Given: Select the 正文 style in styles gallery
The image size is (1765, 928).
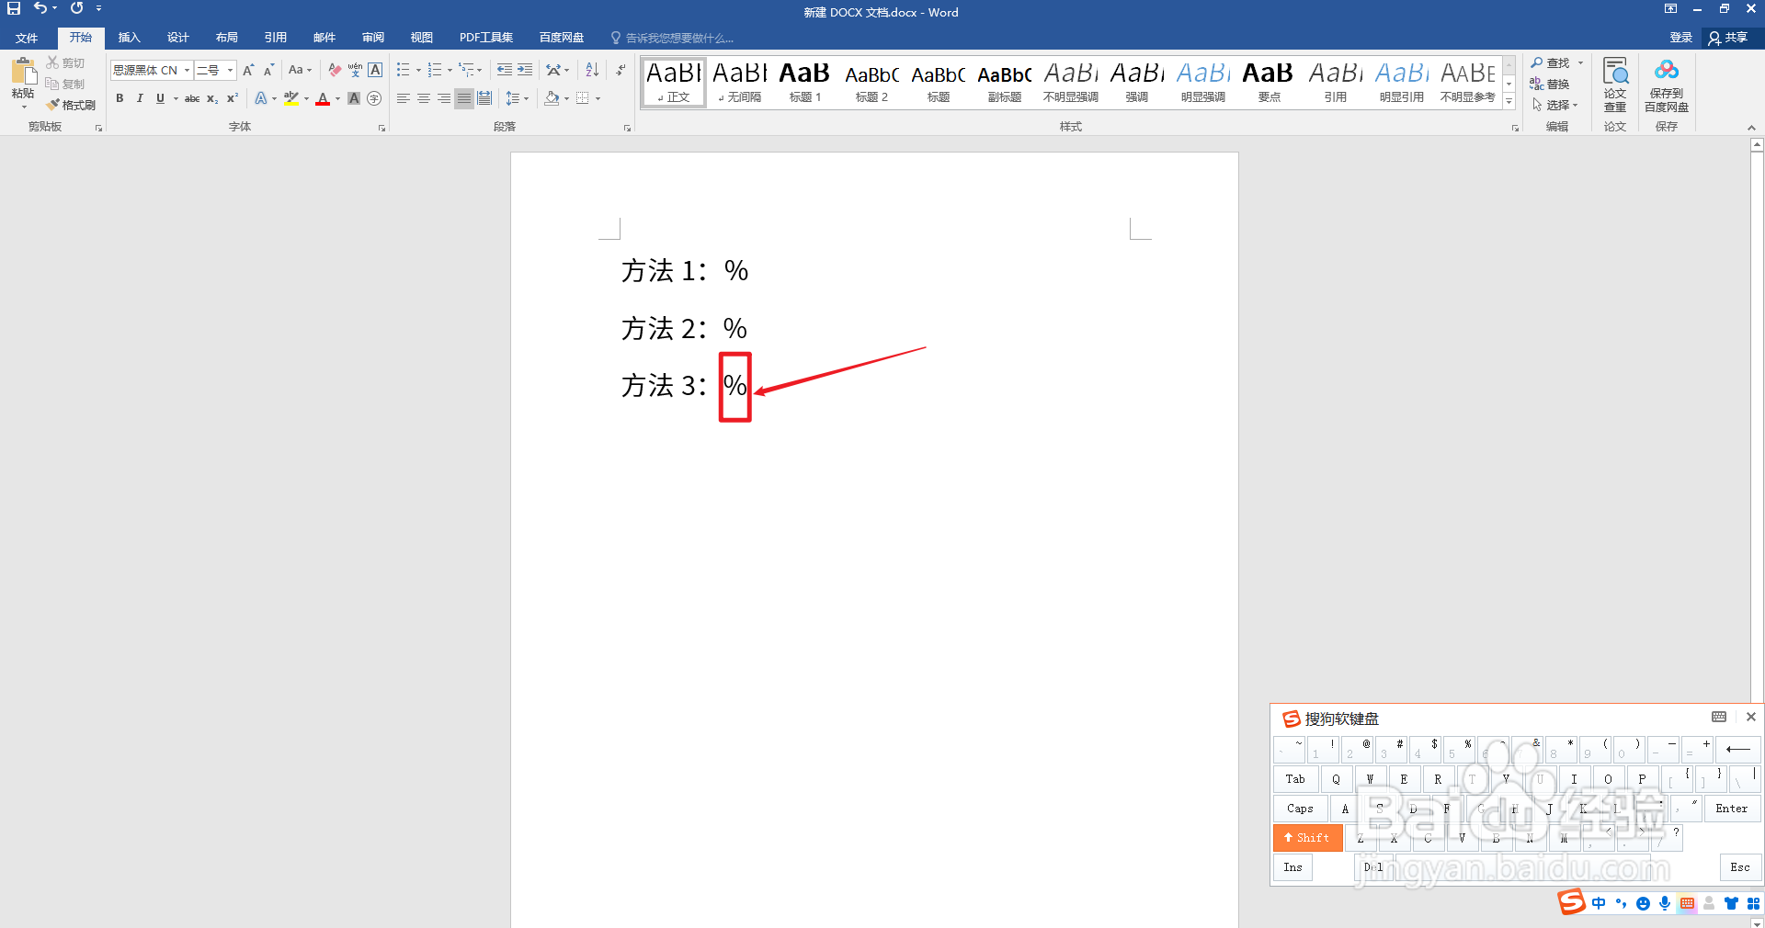Looking at the screenshot, I should pos(673,82).
